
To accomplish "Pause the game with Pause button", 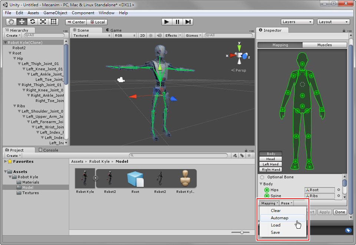I will pyautogui.click(x=177, y=22).
